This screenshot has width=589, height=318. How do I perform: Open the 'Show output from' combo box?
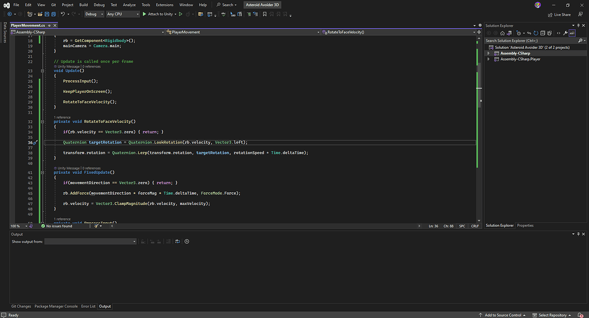[90, 242]
